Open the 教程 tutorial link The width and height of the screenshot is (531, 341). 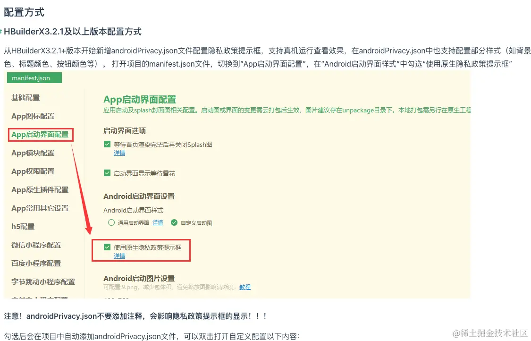pos(245,287)
